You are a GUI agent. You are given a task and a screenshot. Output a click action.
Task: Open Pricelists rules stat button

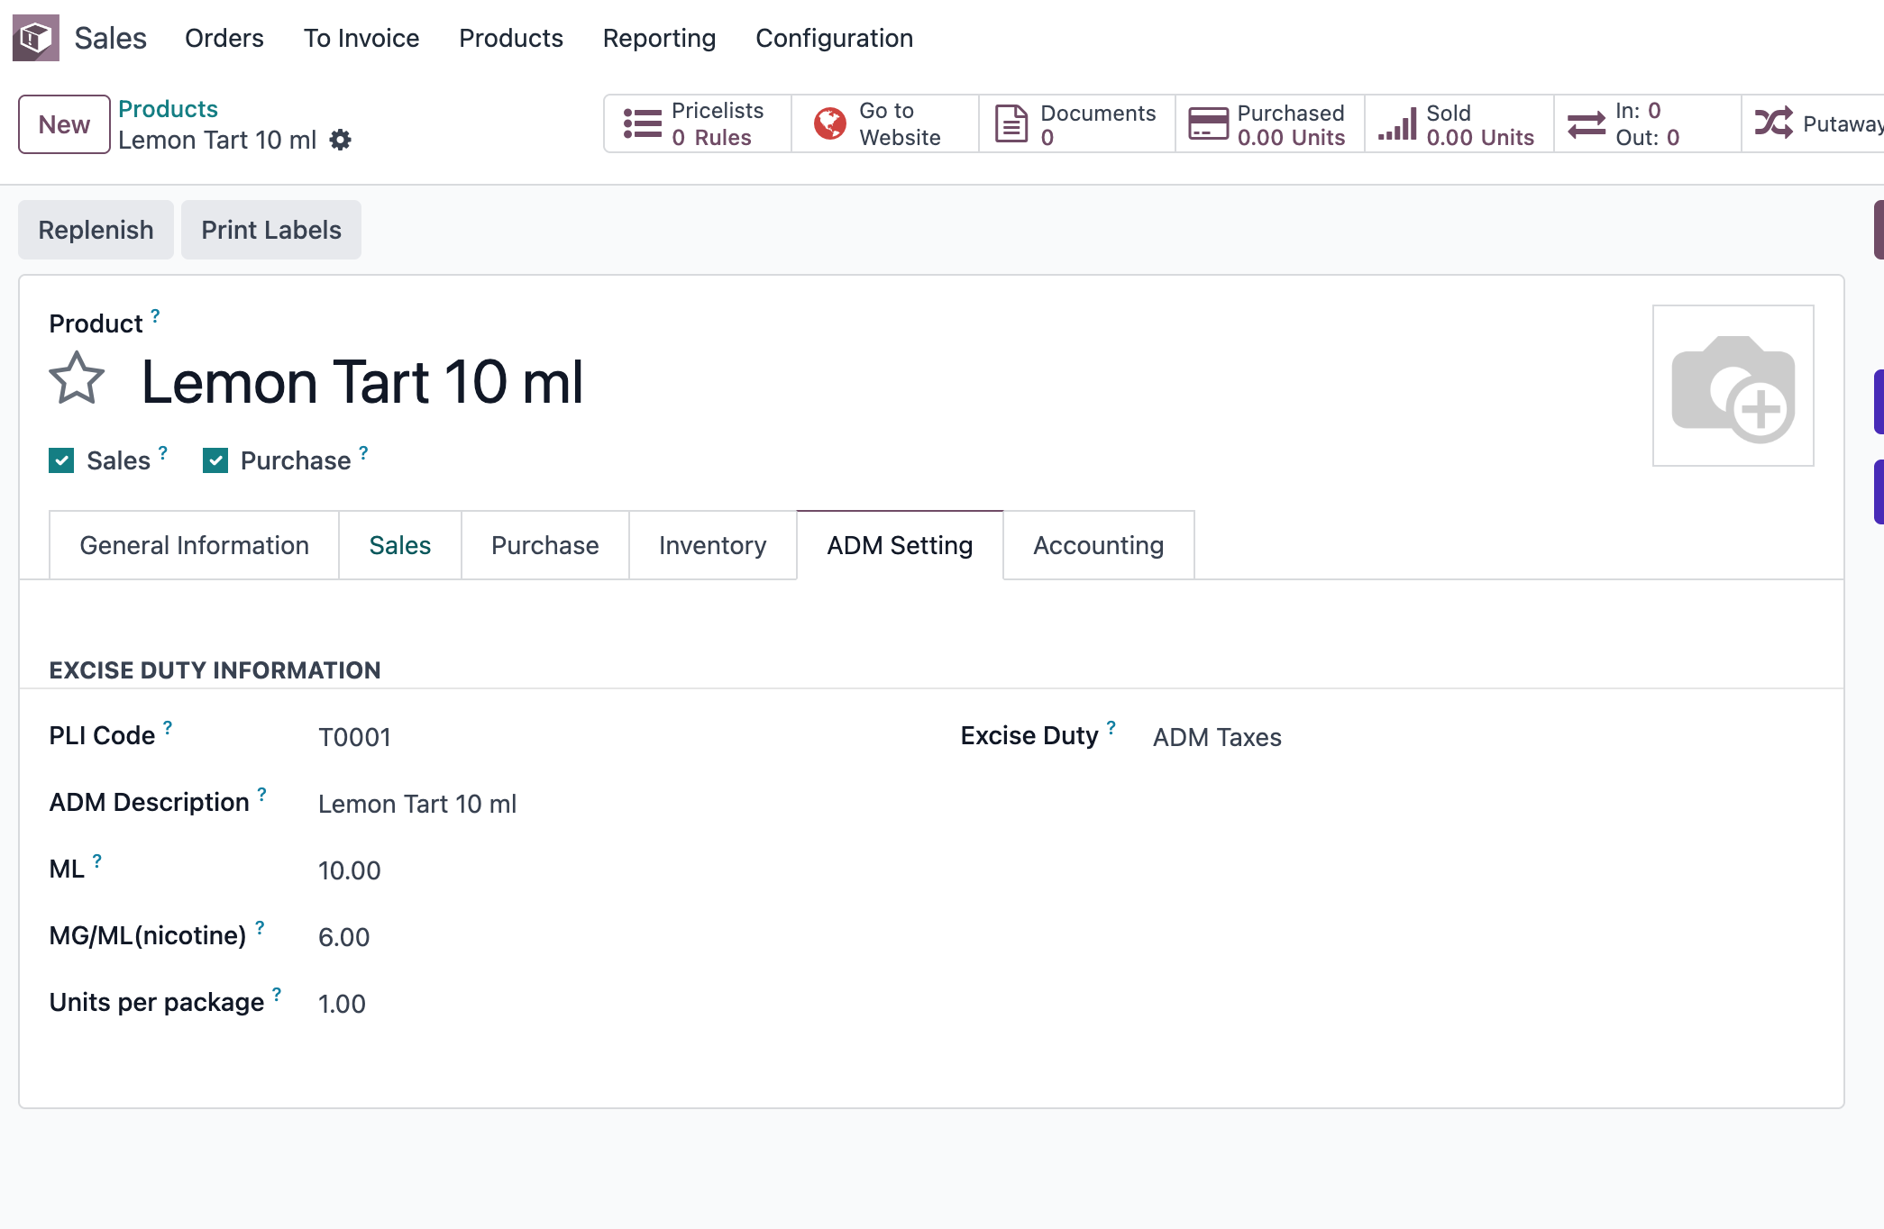coord(697,124)
